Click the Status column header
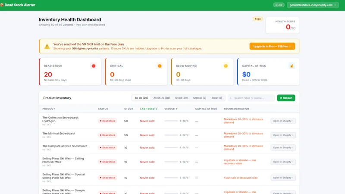345x194 pixels. click(103, 109)
